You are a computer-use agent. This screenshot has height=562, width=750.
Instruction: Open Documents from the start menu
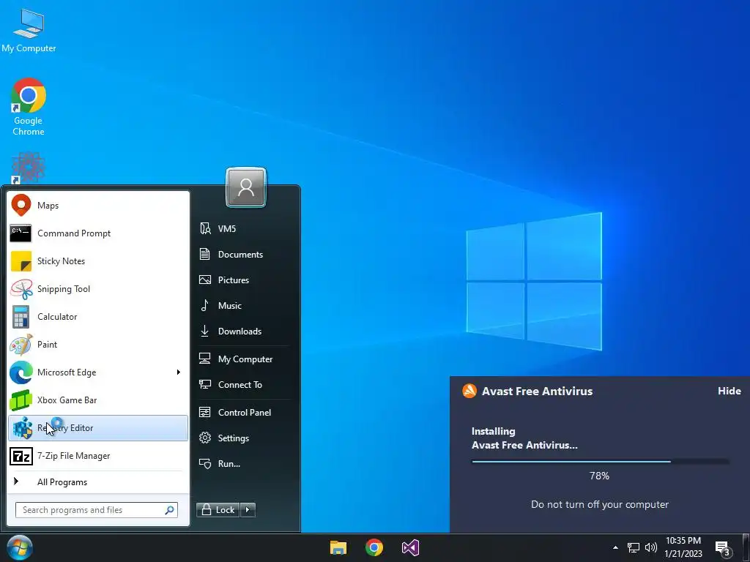pyautogui.click(x=242, y=254)
